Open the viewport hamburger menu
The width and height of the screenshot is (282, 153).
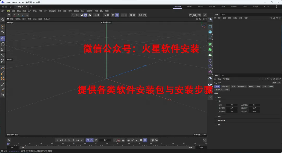click(x=8, y=19)
